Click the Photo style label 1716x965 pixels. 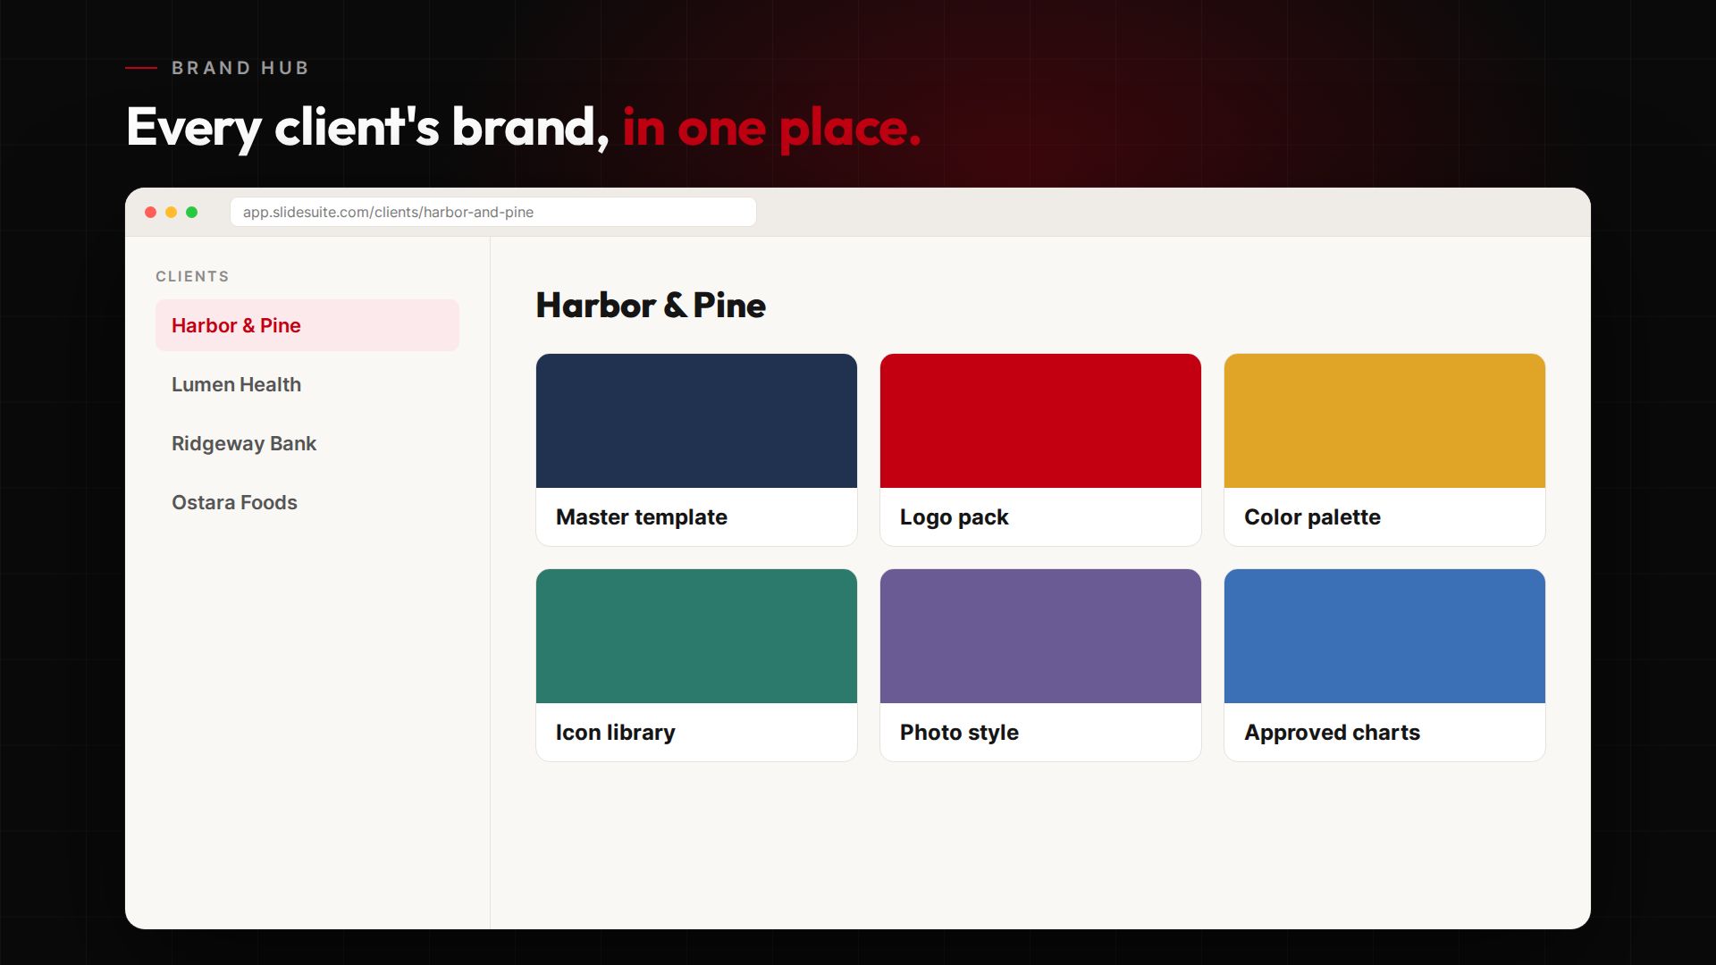[959, 733]
